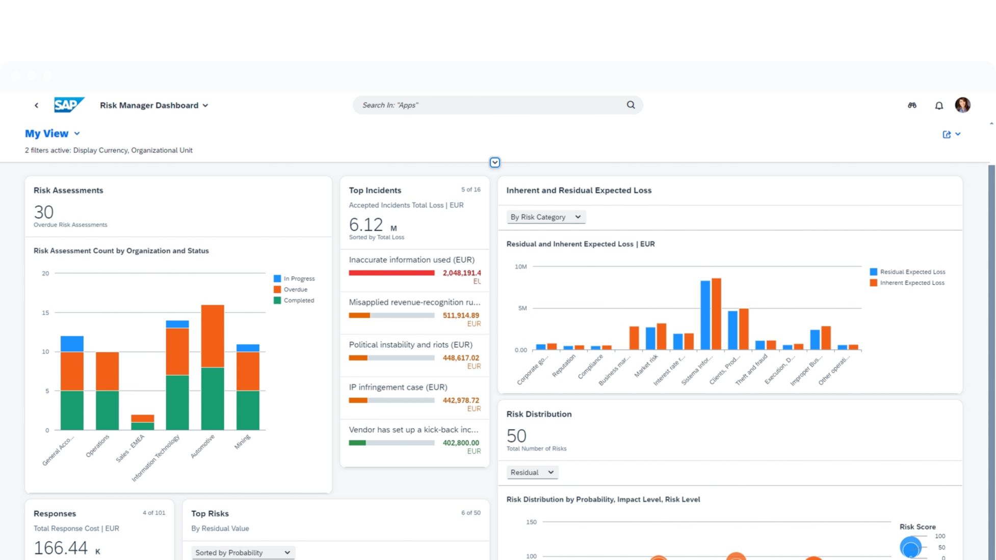Click the search magnifier icon
Screen dimensions: 996x560
point(631,105)
